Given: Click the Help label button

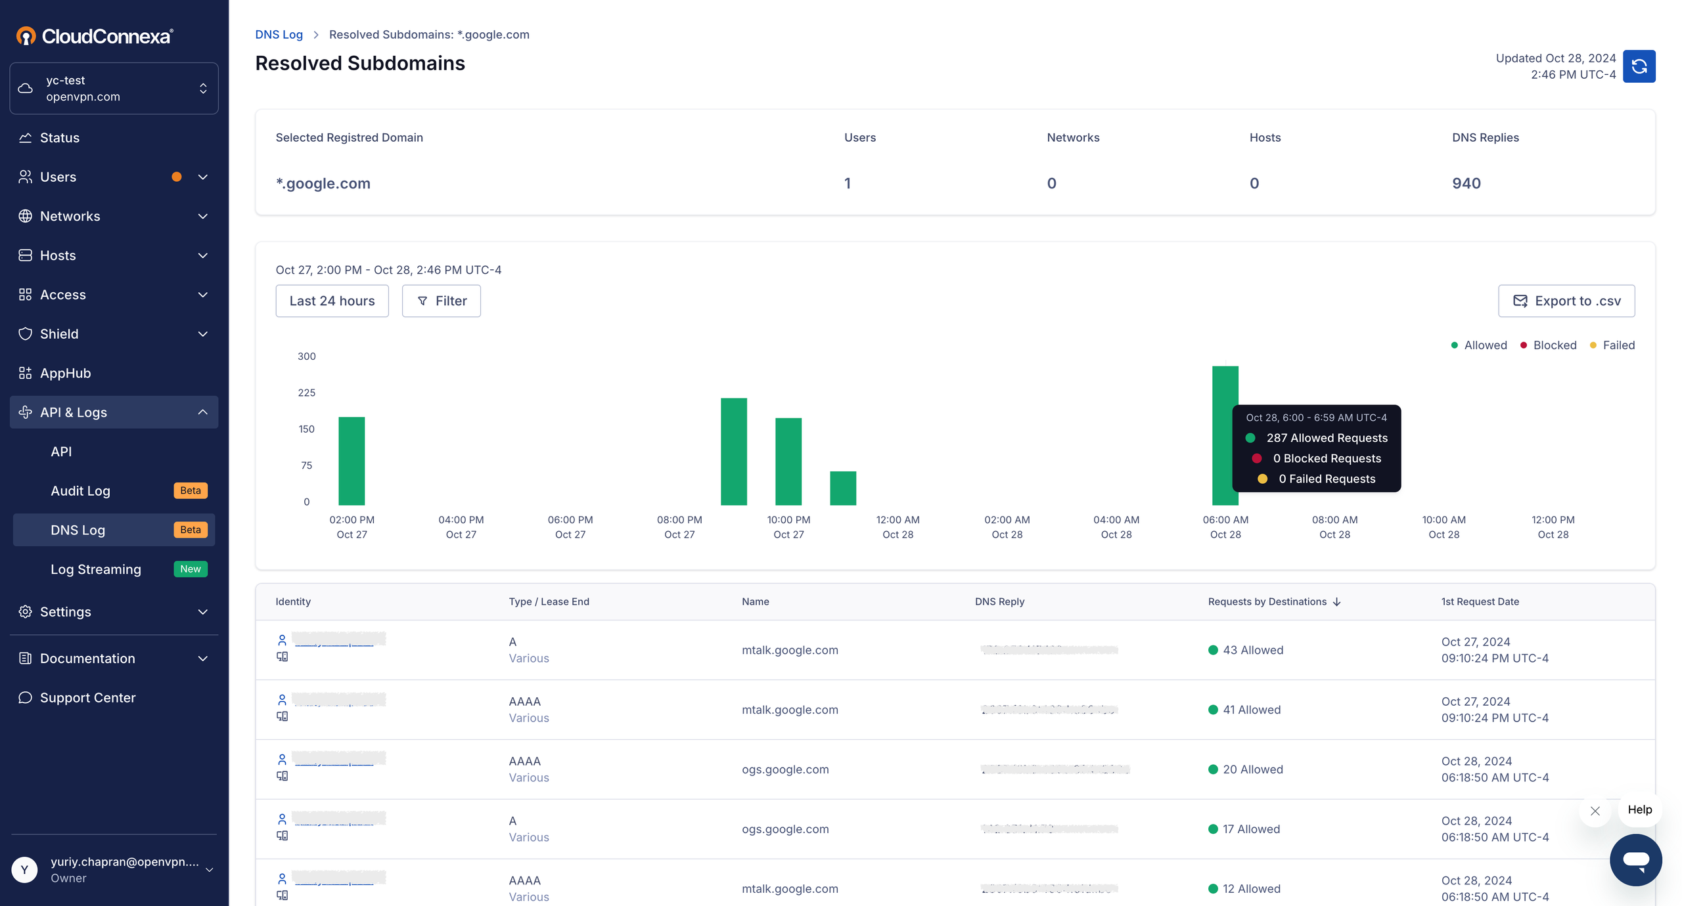Looking at the screenshot, I should 1639,809.
